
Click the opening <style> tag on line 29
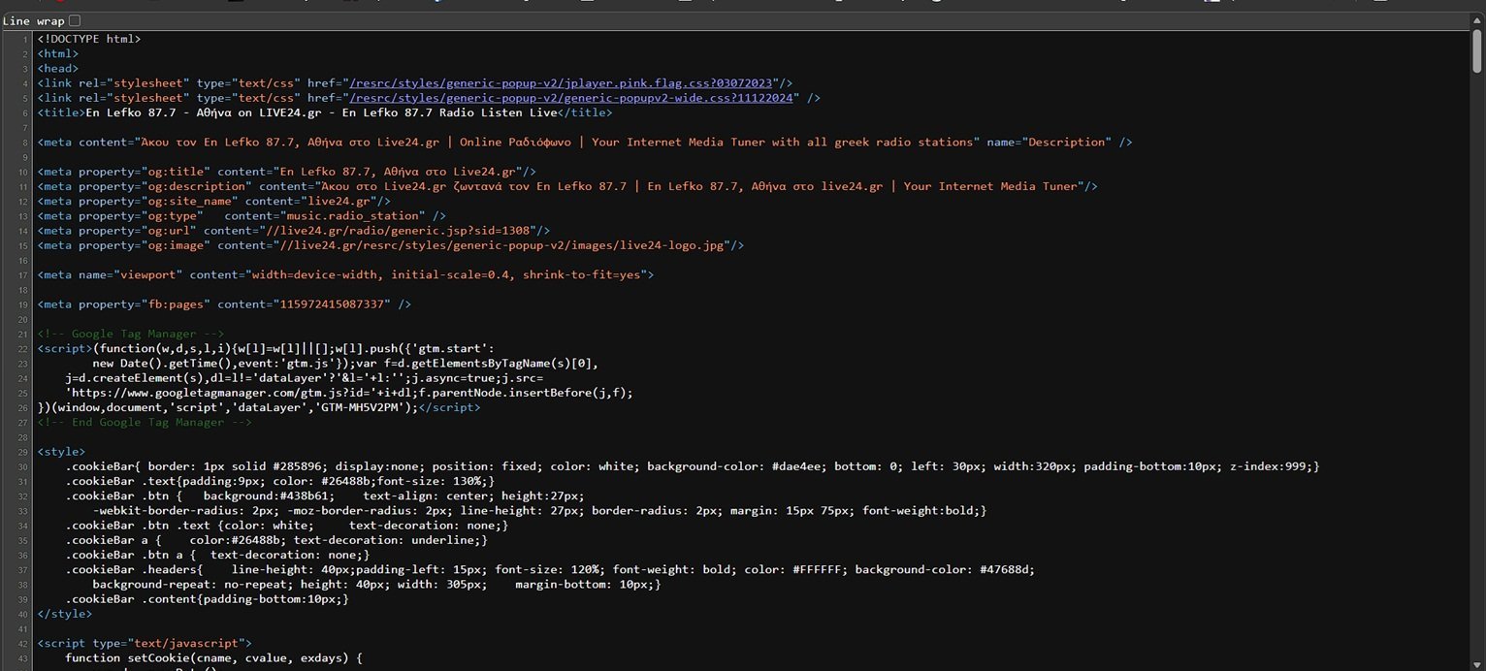coord(61,452)
